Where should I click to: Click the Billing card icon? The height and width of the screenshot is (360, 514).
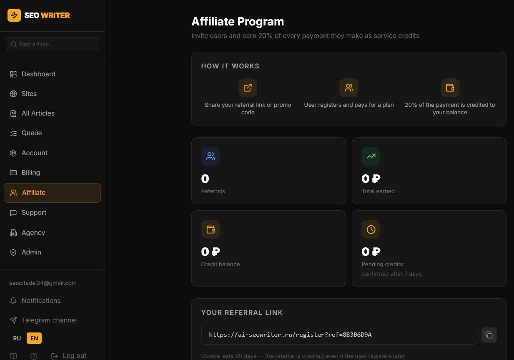(x=13, y=172)
